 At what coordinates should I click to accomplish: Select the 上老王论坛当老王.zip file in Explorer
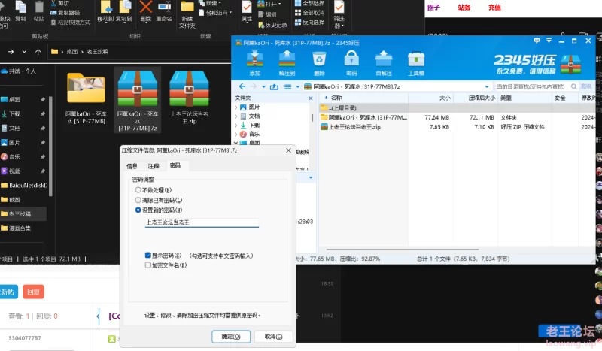[x=189, y=98]
